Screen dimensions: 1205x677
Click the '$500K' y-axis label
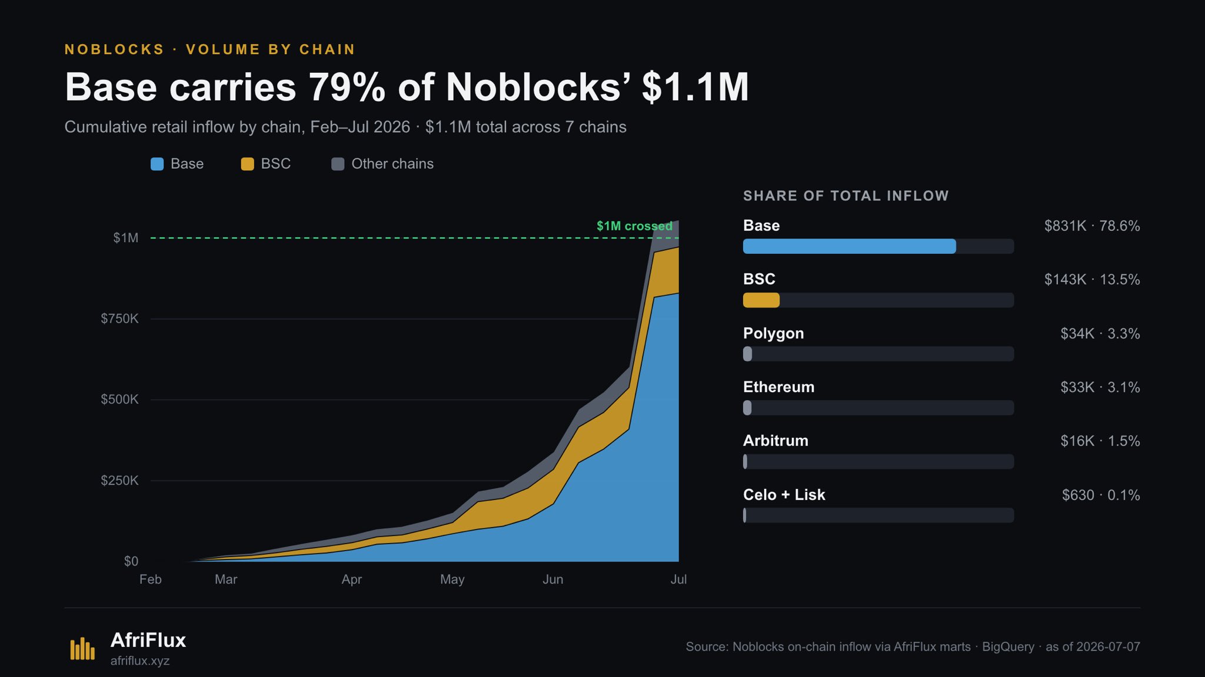pyautogui.click(x=120, y=400)
